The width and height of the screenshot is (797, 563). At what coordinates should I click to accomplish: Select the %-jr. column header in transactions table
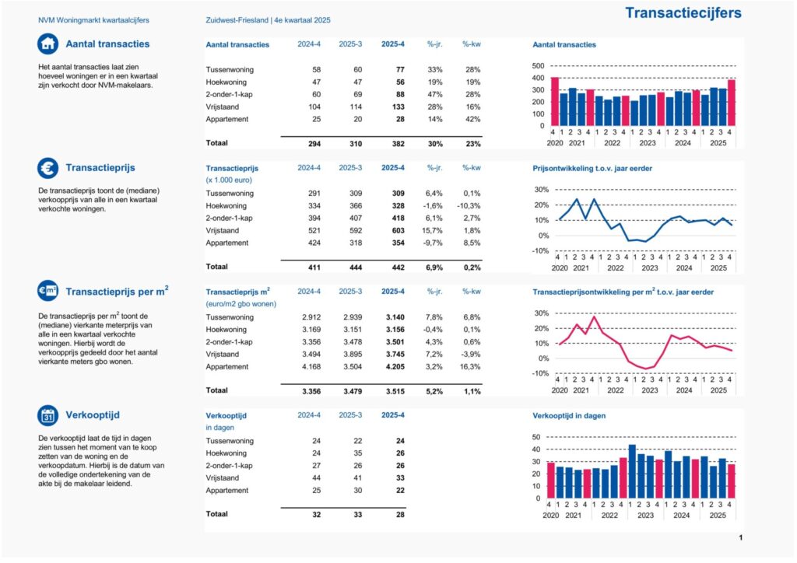click(x=434, y=44)
